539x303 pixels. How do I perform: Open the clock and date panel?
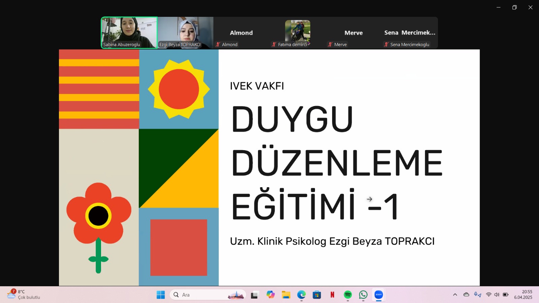pyautogui.click(x=524, y=295)
